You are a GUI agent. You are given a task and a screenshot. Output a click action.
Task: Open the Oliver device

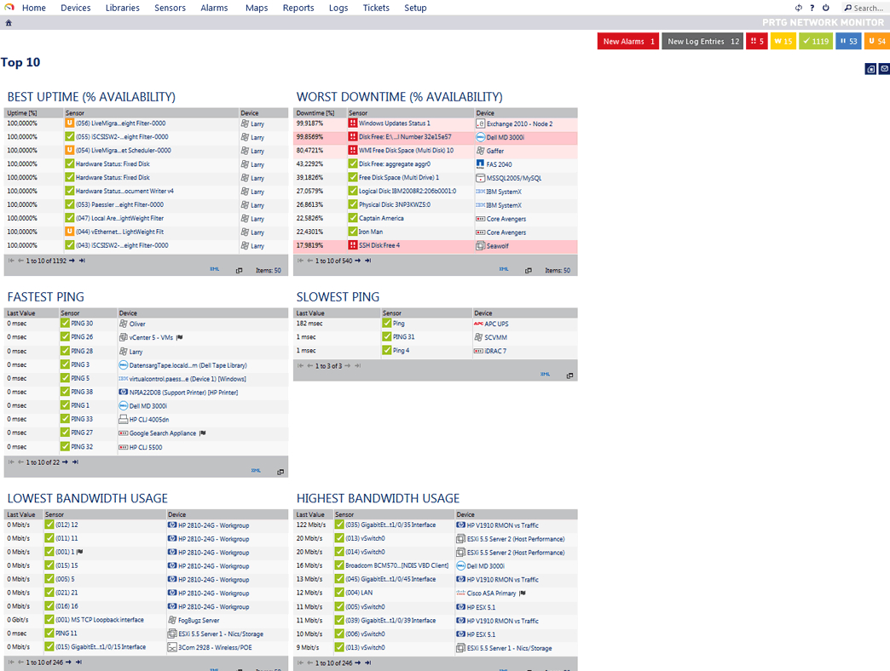pyautogui.click(x=136, y=324)
